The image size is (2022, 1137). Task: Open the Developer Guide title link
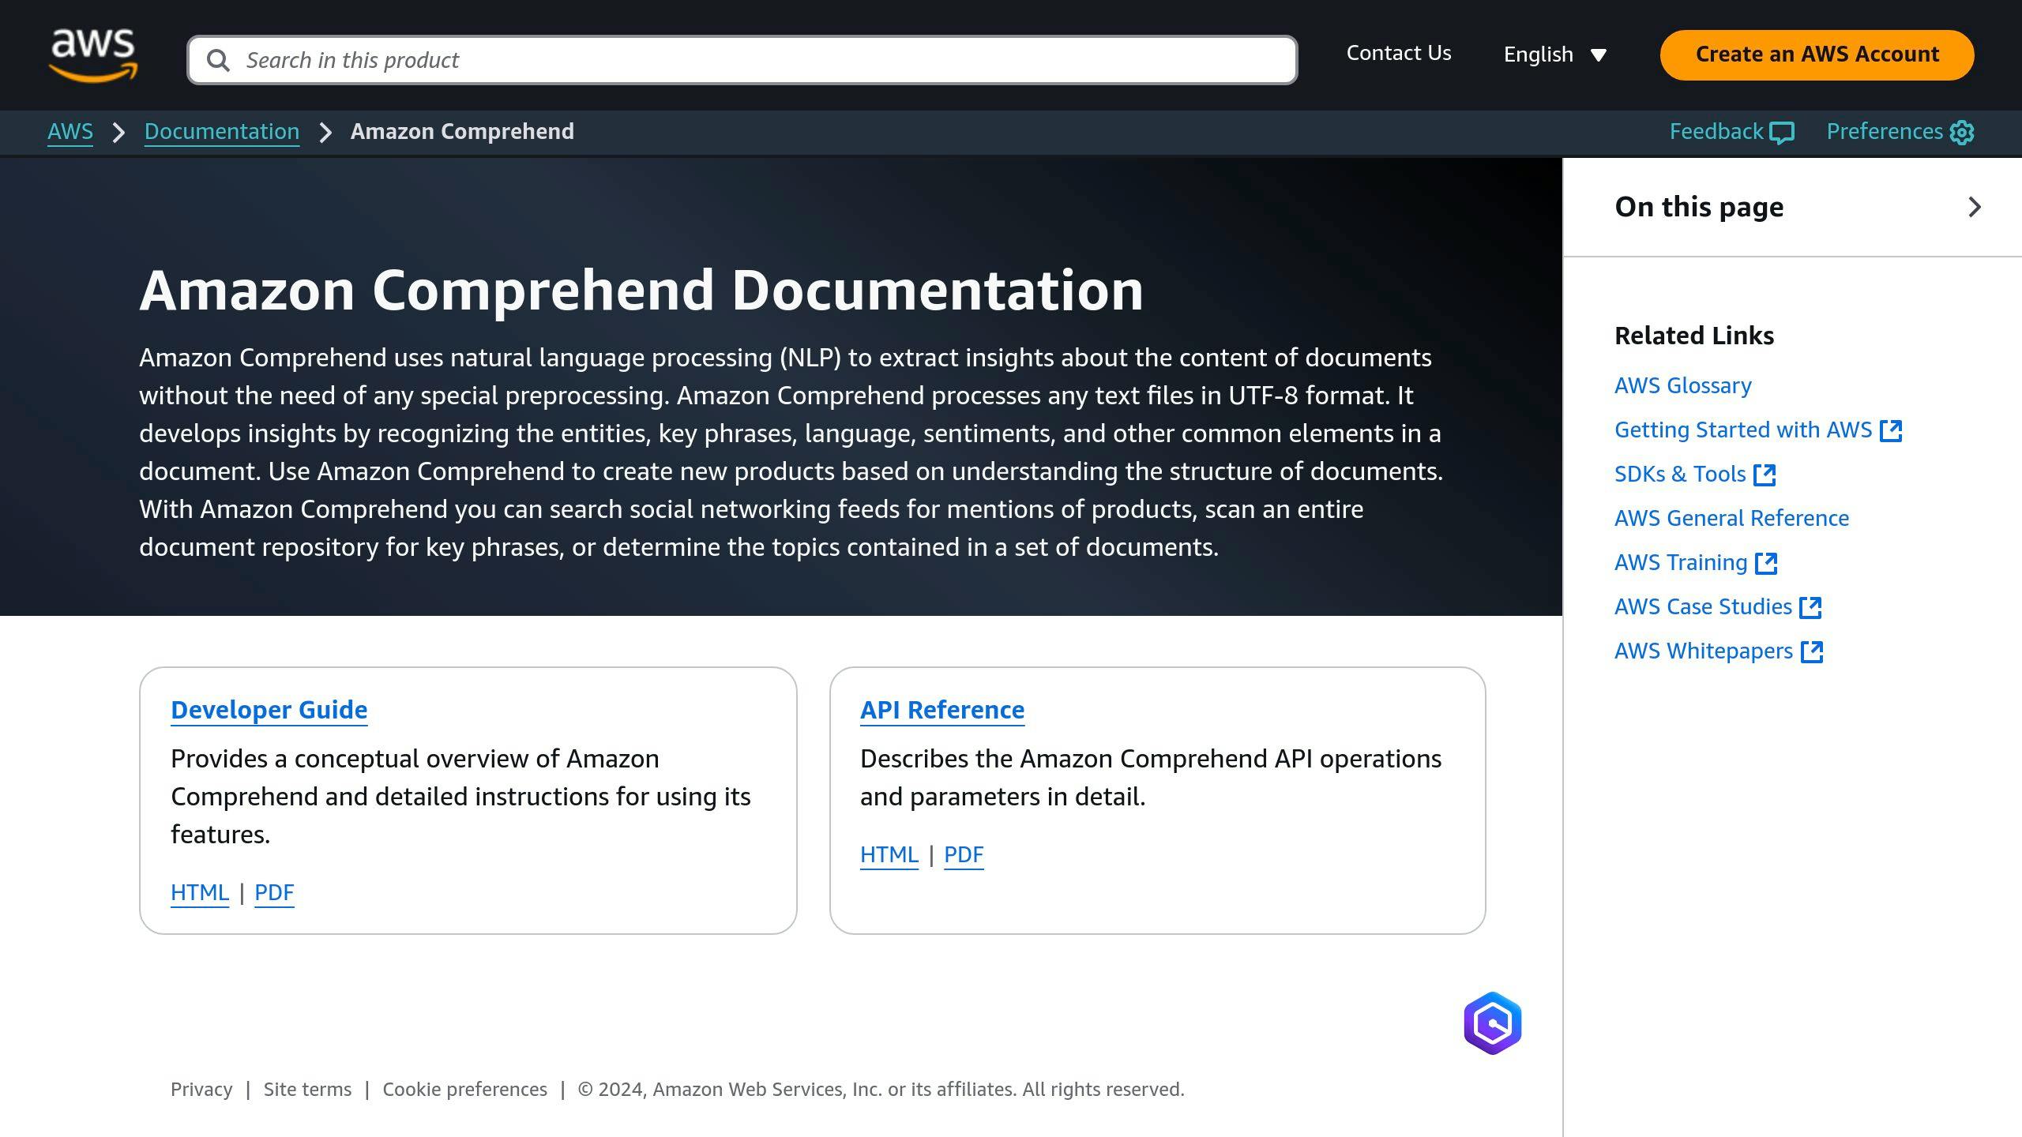269,710
